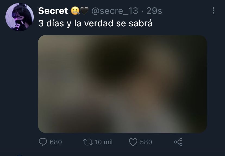Click the zipper-mouth emoji in name
Screen dimensions: 225x156
(x=75, y=11)
